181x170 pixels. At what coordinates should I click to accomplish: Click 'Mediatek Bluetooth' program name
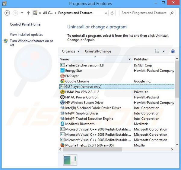[80, 124]
